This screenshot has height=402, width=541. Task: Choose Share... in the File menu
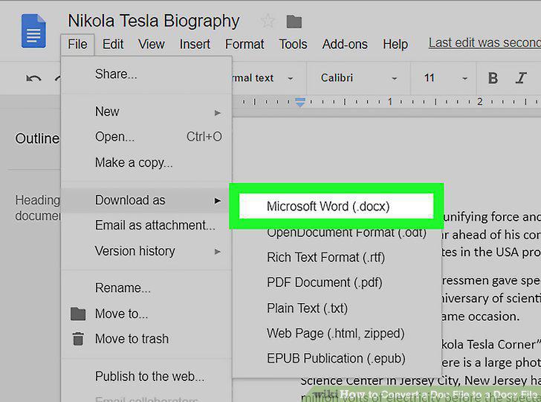(146, 74)
